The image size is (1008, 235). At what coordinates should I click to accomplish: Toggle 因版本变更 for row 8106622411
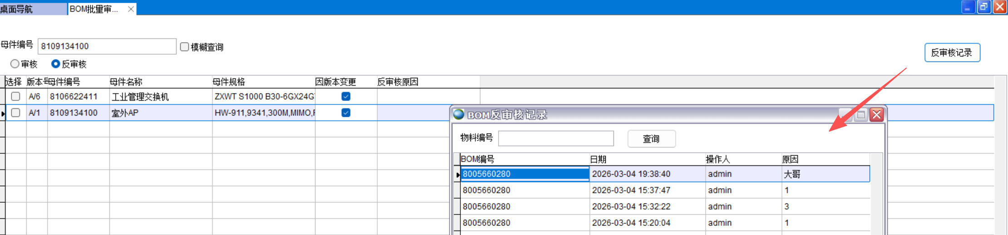pos(346,96)
